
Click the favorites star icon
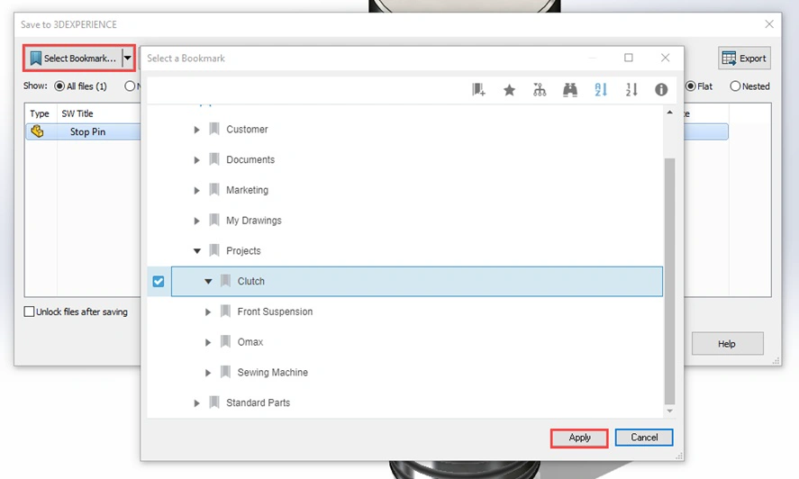pos(509,90)
